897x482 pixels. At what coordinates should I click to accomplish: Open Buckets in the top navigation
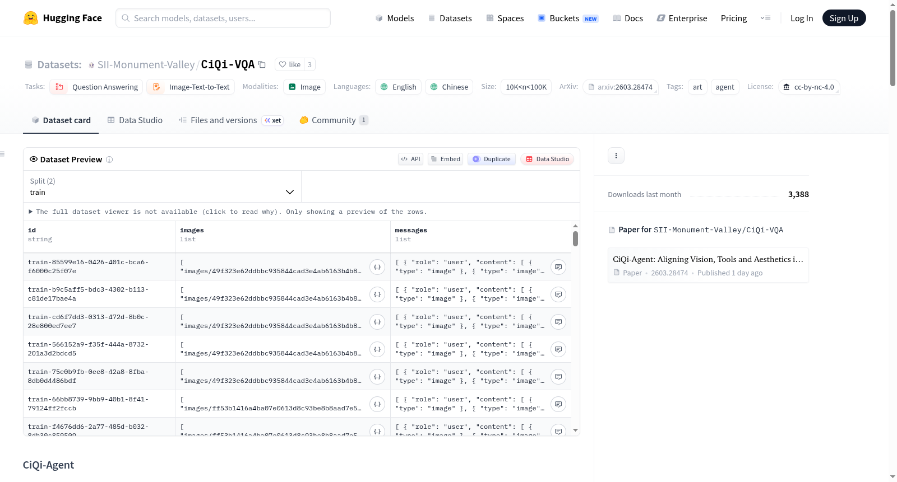click(x=568, y=18)
